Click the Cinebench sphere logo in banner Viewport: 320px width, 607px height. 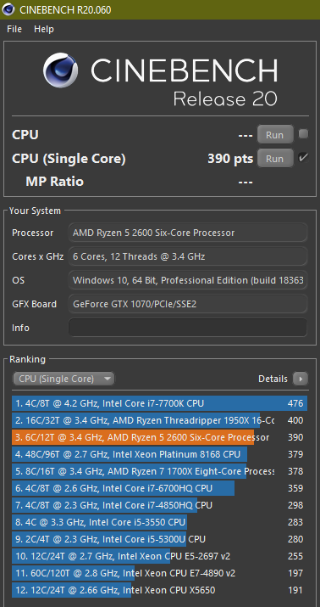click(x=61, y=70)
